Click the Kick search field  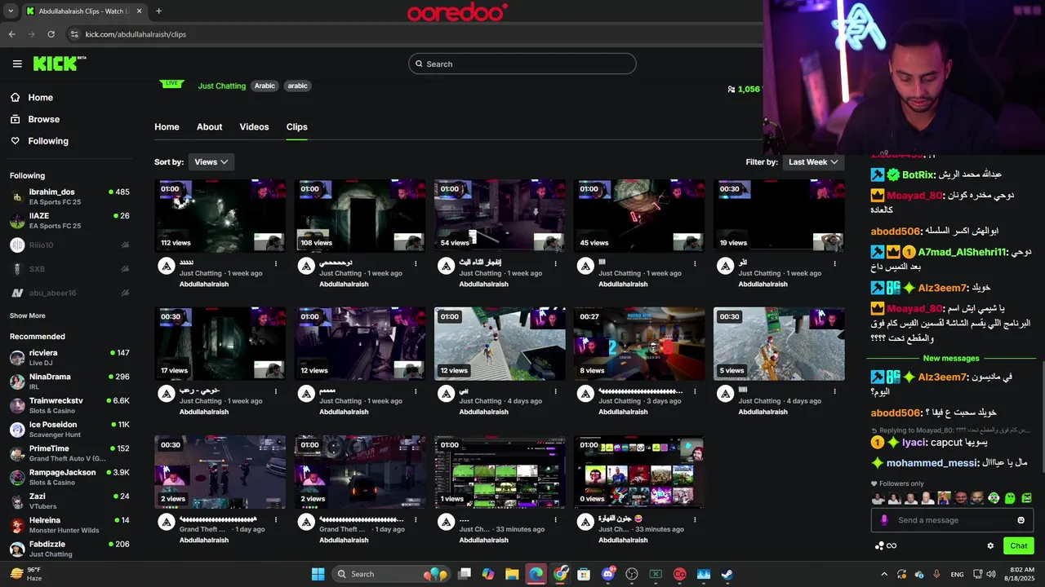point(522,64)
